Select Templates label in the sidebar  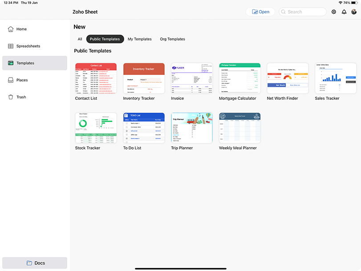coord(25,63)
